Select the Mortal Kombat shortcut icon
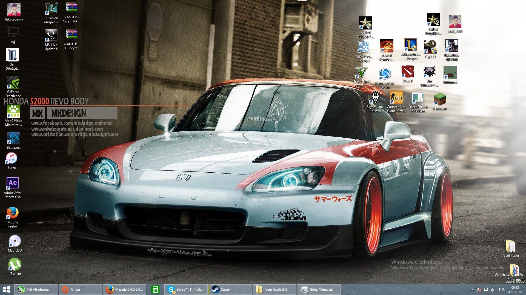Viewport: 526px width, 295px height. 387,46
